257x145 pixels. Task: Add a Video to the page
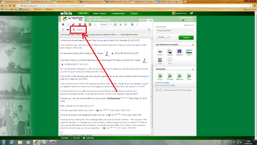(160, 61)
